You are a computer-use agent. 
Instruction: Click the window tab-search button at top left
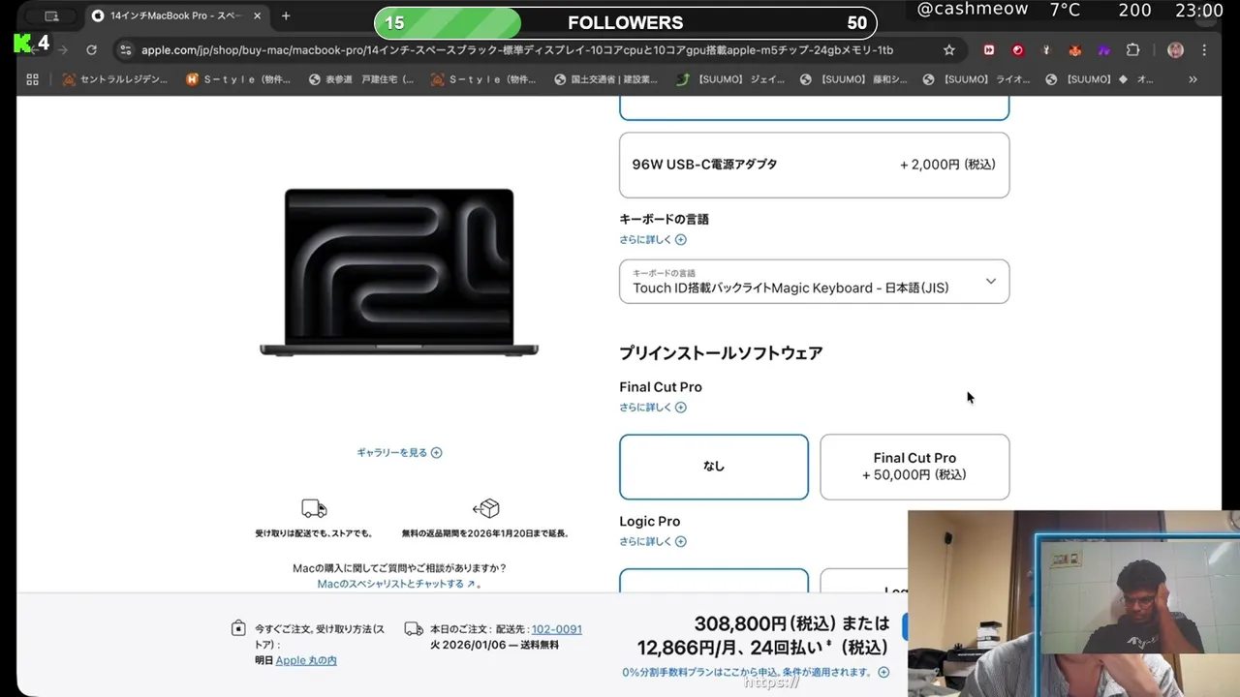point(51,15)
